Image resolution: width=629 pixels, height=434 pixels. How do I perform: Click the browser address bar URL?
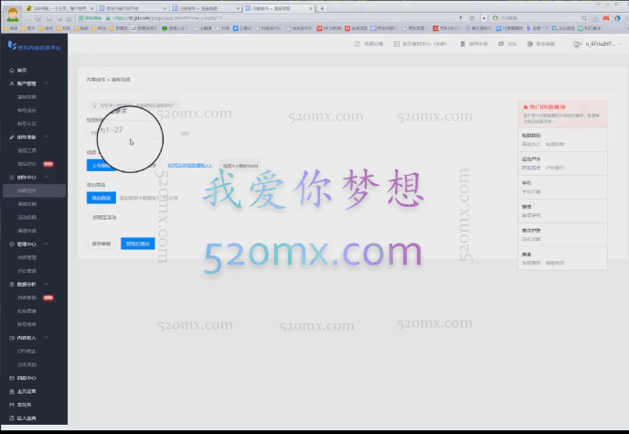(x=183, y=16)
